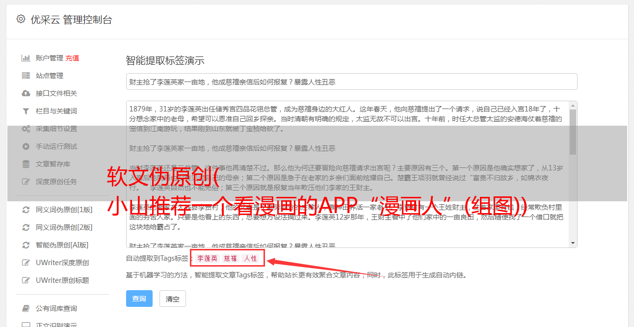The height and width of the screenshot is (327, 634).
Task: Open 账户管理 menu item
Action: tap(50, 58)
